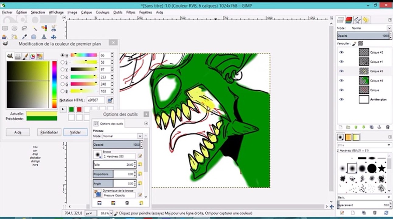The image size is (393, 219).
Task: Select the V value radio button
Action: pos(63,70)
